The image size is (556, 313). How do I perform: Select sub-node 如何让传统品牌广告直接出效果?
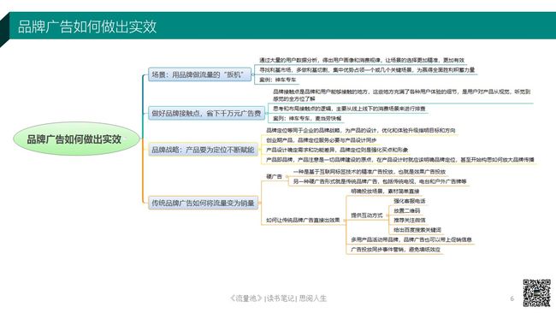(303, 220)
